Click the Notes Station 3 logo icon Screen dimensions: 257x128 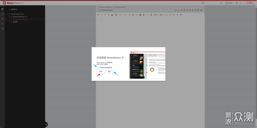pyautogui.click(x=4, y=3)
